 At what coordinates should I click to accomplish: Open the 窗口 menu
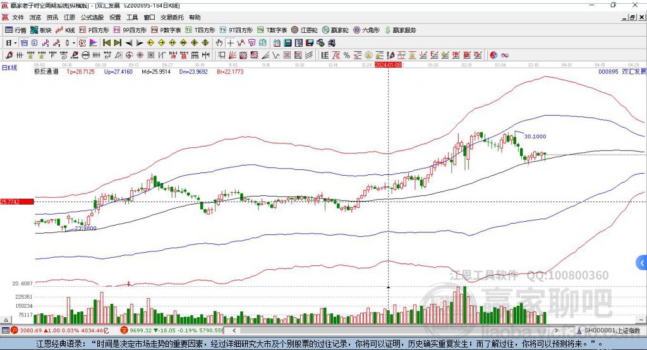(x=149, y=17)
